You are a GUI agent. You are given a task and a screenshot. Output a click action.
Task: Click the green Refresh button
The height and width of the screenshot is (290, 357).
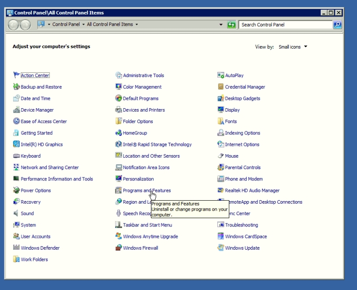point(231,25)
